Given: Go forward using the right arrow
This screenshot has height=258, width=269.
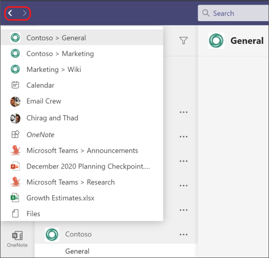Looking at the screenshot, I should [25, 13].
